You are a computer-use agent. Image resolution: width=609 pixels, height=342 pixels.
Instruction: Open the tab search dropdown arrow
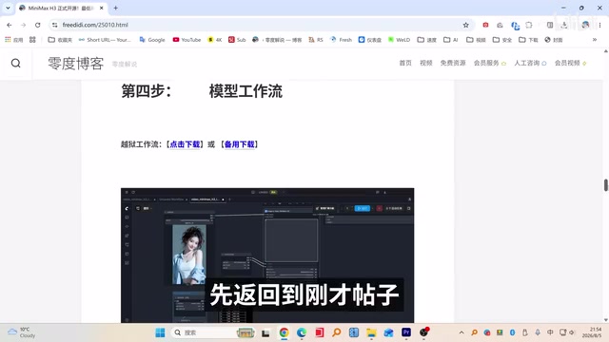click(x=8, y=8)
